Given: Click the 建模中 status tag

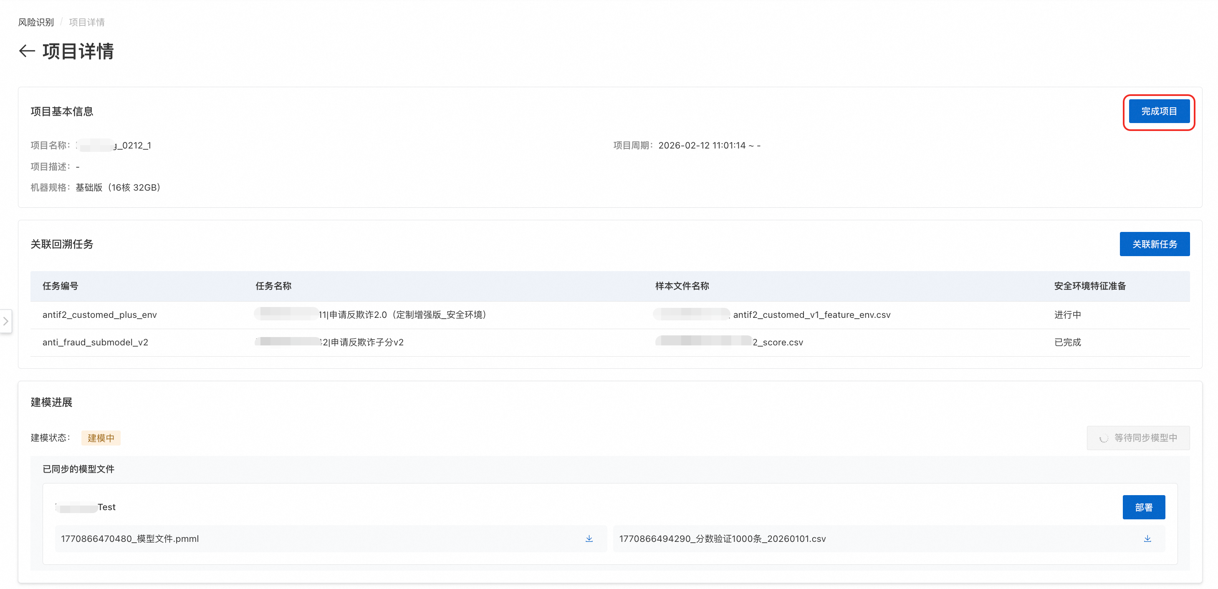Looking at the screenshot, I should 101,438.
